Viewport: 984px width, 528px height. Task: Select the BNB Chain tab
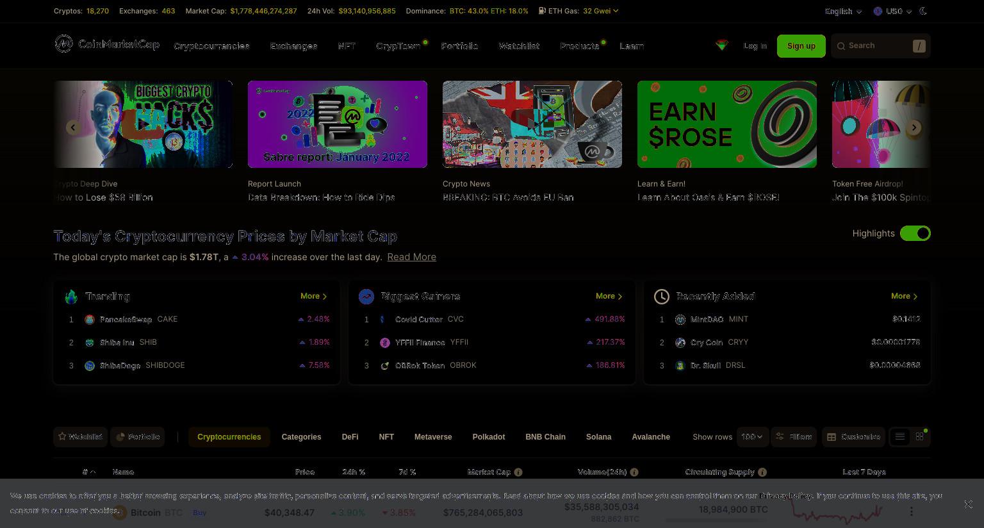tap(545, 437)
